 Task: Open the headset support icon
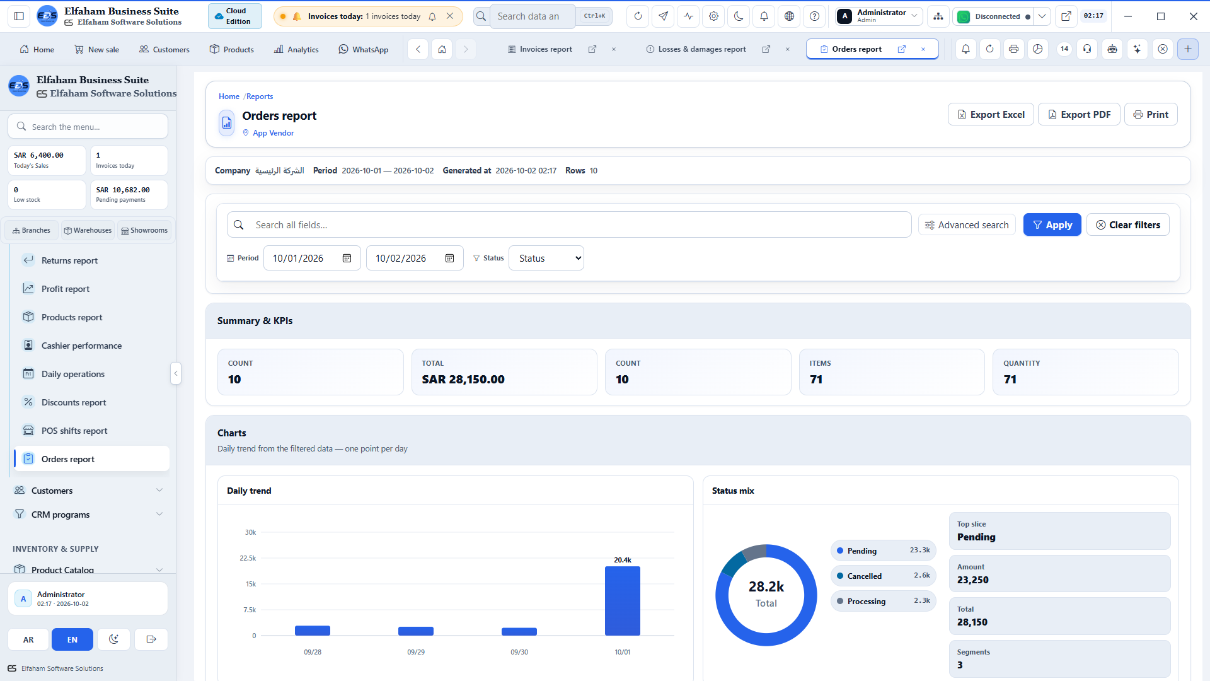(1087, 49)
